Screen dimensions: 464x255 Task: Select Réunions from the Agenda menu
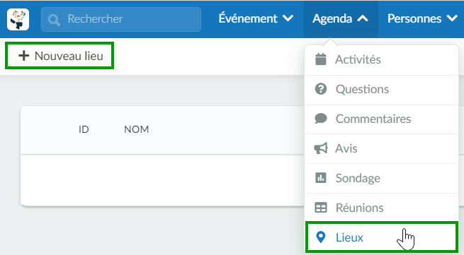point(381,208)
